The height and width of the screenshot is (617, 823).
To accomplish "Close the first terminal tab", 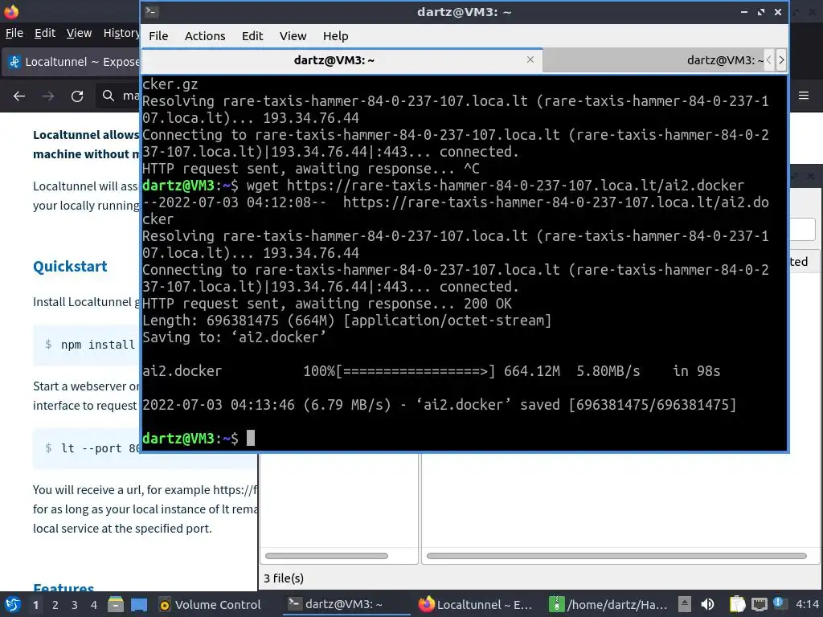I will coord(530,59).
